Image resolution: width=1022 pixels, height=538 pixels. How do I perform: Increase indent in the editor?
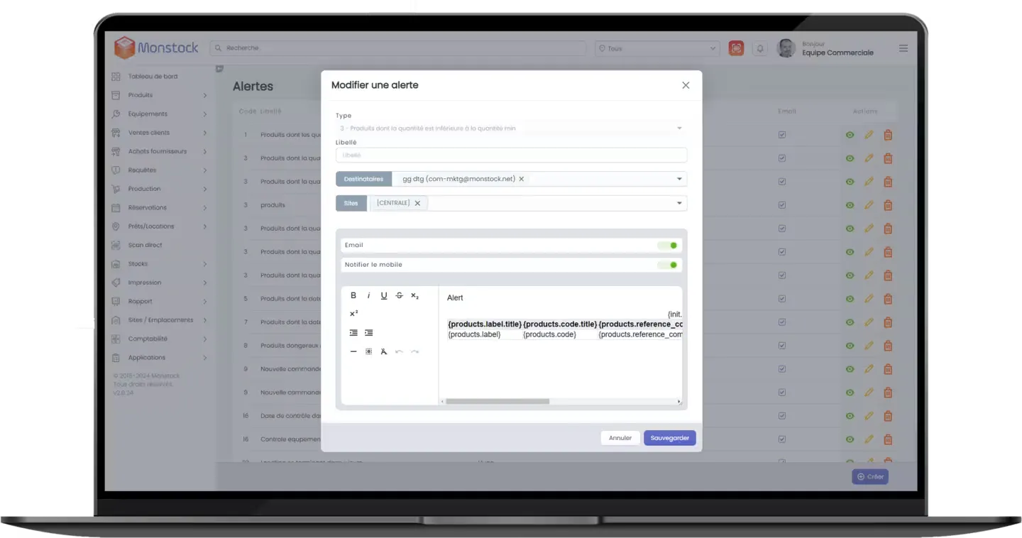pyautogui.click(x=368, y=333)
